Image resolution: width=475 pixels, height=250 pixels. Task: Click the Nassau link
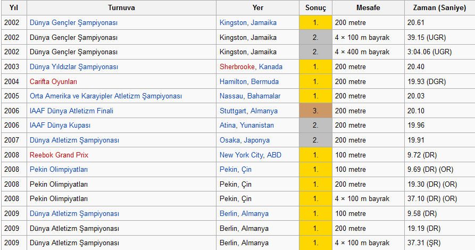[232, 96]
